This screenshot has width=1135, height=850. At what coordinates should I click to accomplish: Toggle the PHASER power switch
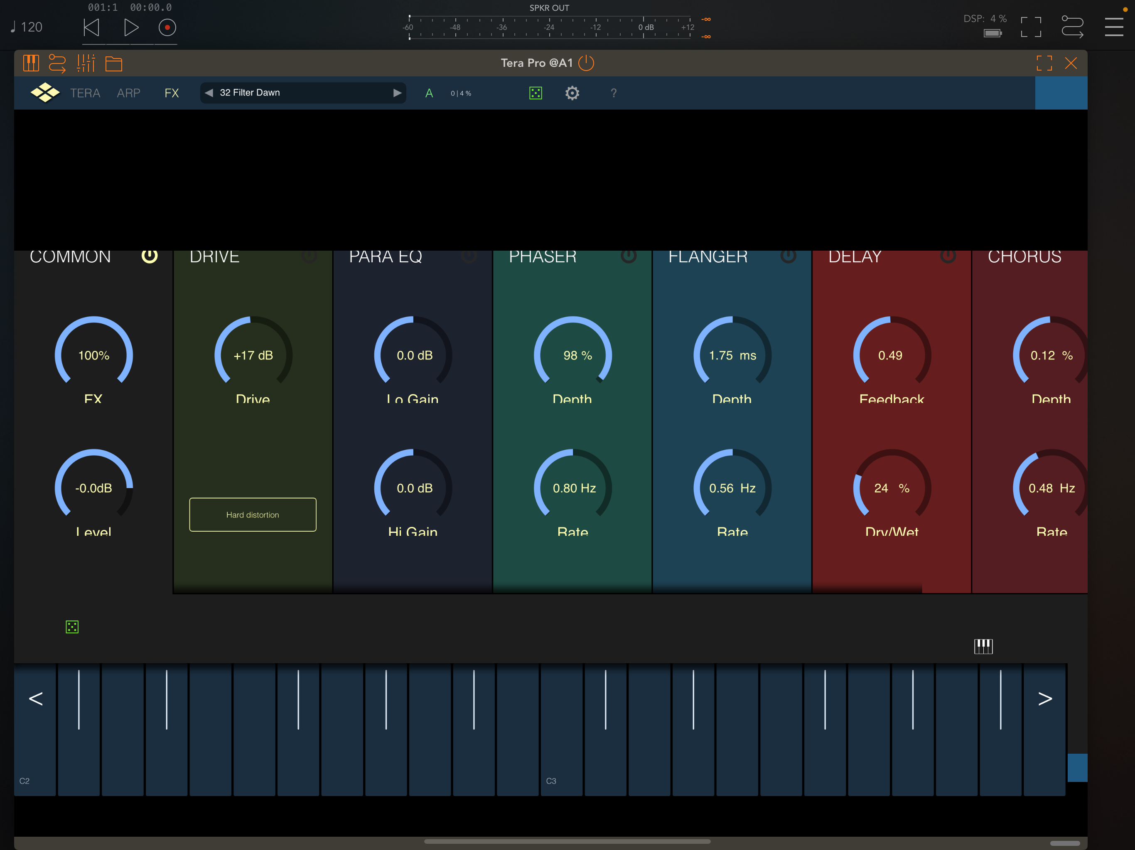pyautogui.click(x=629, y=256)
